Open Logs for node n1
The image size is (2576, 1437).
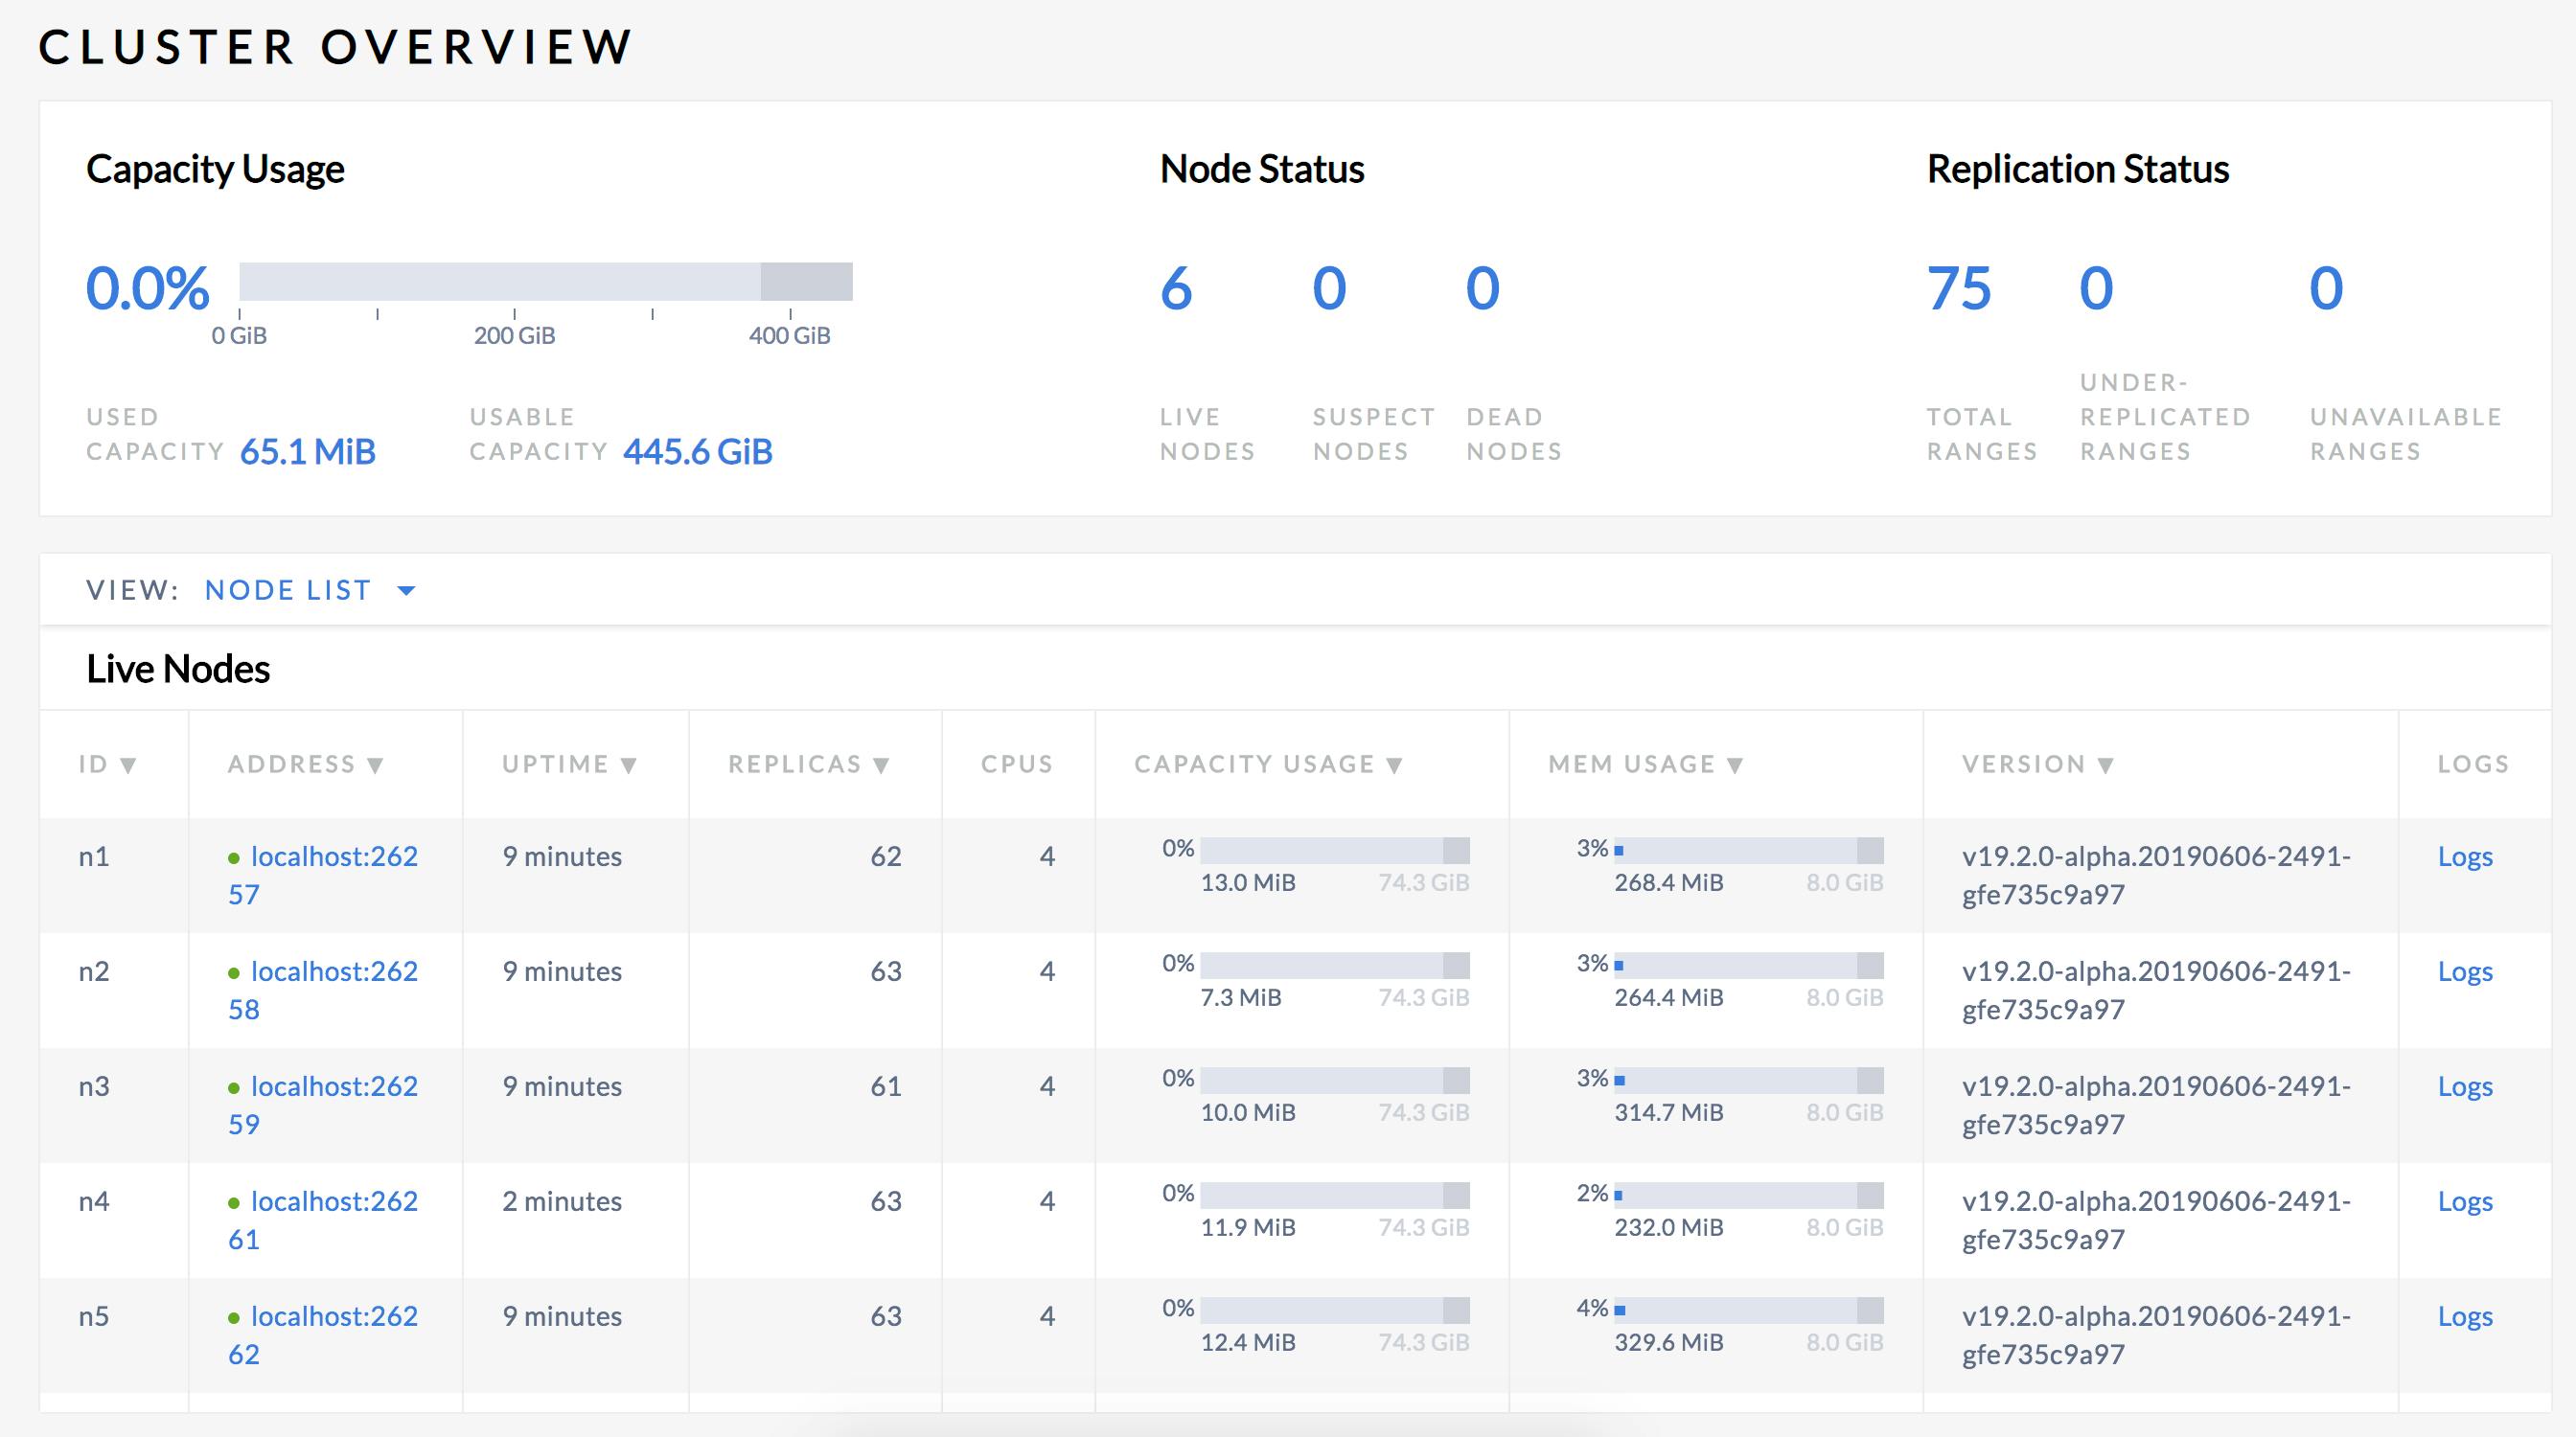pyautogui.click(x=2465, y=856)
